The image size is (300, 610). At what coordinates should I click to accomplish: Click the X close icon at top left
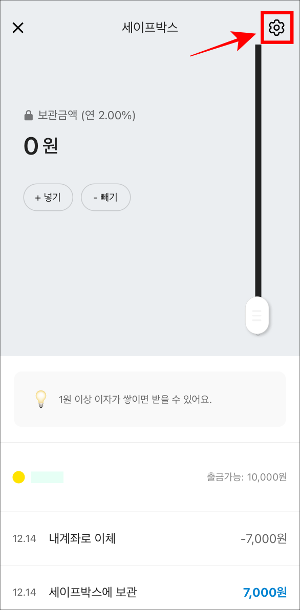[x=18, y=28]
